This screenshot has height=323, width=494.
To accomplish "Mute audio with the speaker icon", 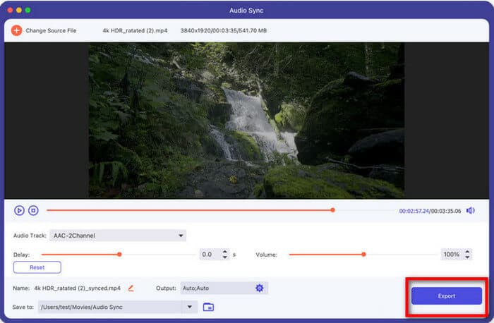I will pos(471,210).
